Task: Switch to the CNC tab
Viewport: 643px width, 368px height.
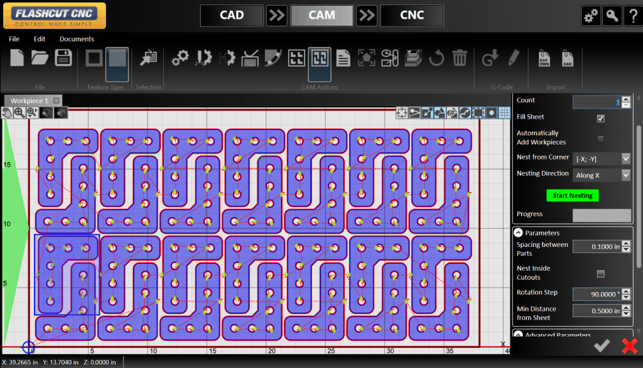Action: (412, 15)
